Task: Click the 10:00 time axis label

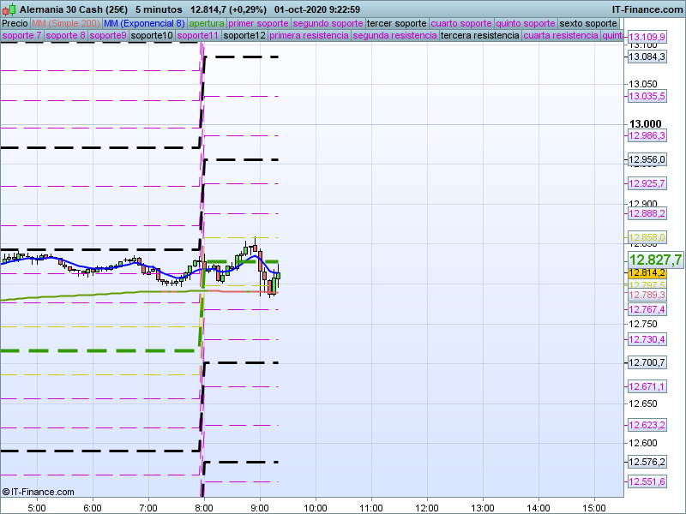Action: pyautogui.click(x=316, y=508)
